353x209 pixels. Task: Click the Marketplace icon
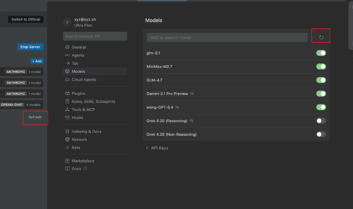[x=67, y=161]
